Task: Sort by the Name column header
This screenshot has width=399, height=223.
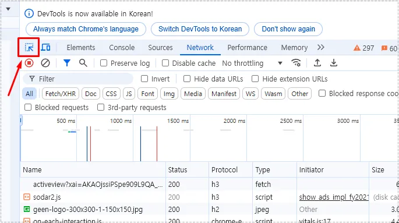Action: 93,169
